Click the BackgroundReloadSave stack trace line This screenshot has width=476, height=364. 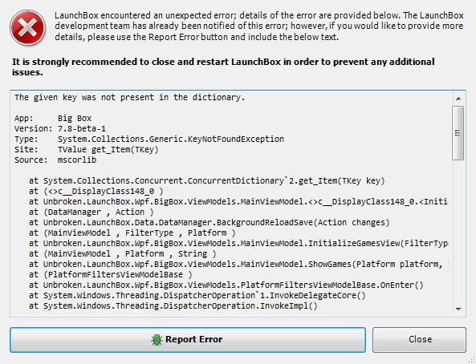(210, 222)
